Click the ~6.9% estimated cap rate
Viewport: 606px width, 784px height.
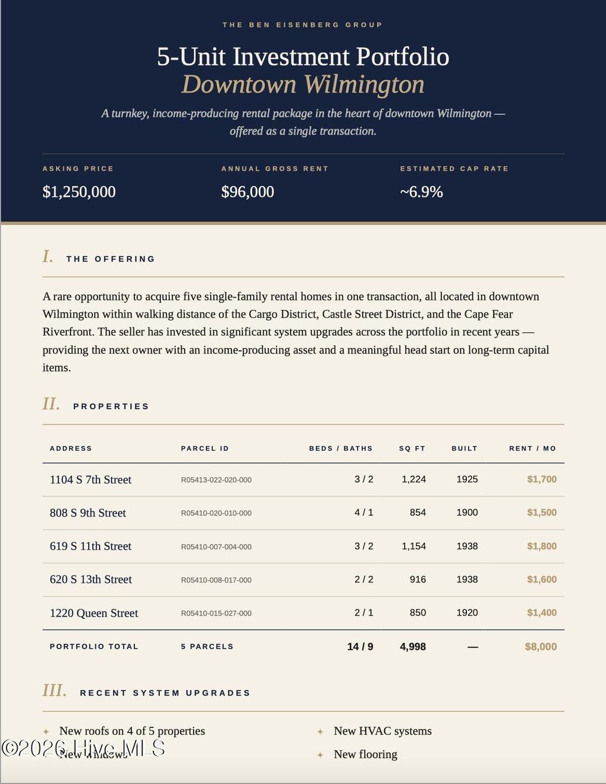click(421, 192)
